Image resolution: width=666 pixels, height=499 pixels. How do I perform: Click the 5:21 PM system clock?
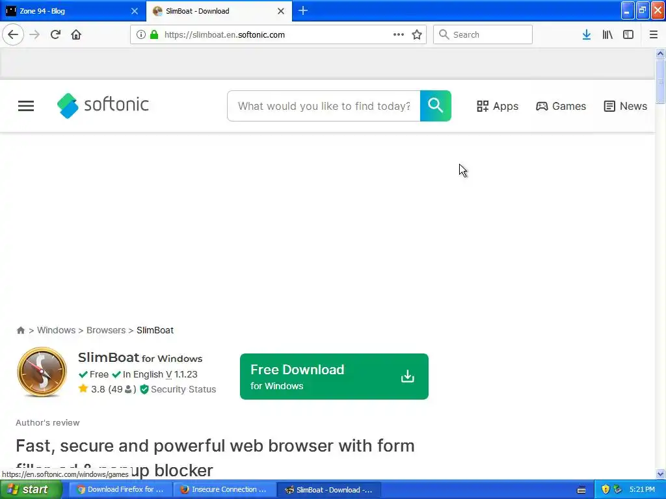coord(642,490)
